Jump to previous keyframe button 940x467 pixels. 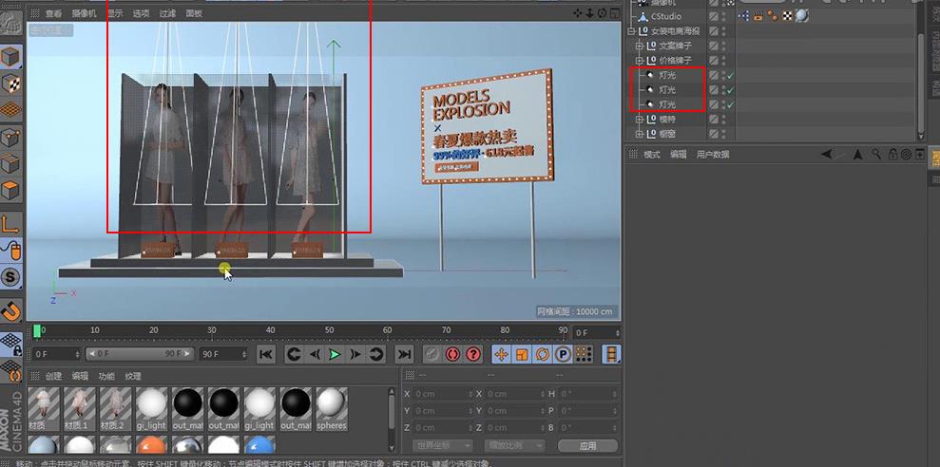coord(293,354)
